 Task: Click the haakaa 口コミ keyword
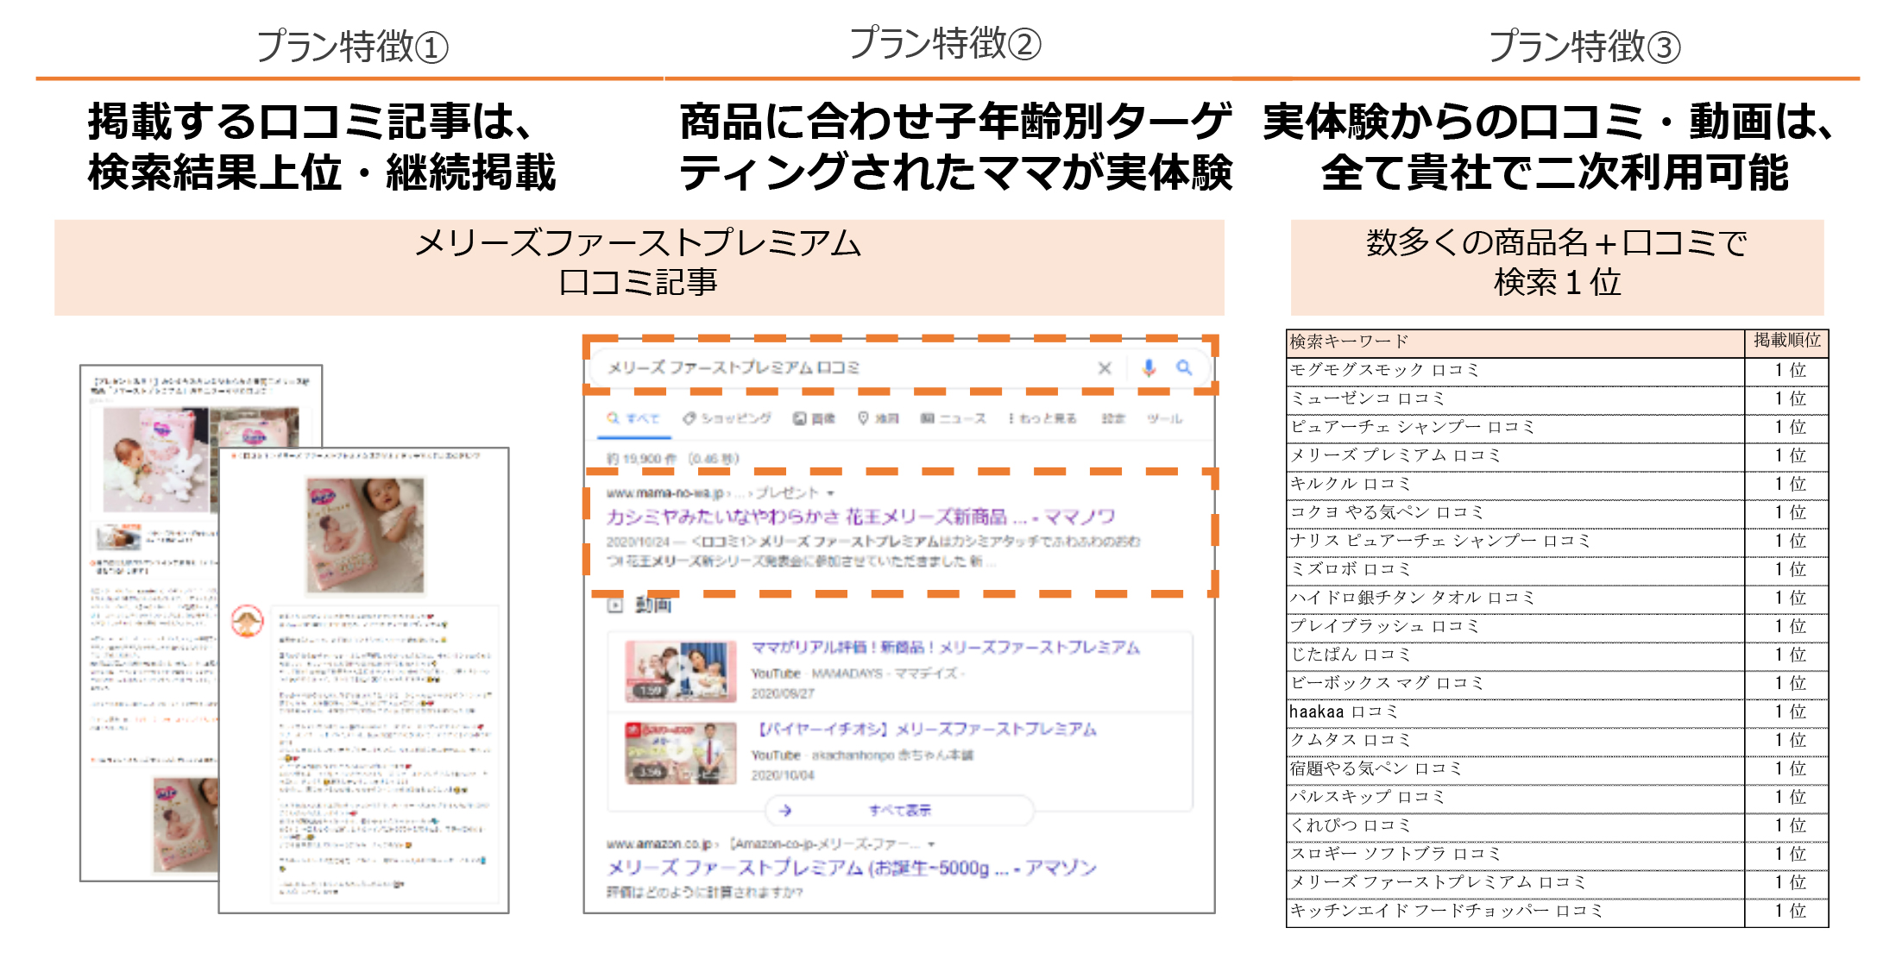[1344, 712]
